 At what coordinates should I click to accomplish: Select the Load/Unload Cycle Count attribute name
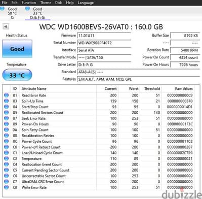pos(42,153)
